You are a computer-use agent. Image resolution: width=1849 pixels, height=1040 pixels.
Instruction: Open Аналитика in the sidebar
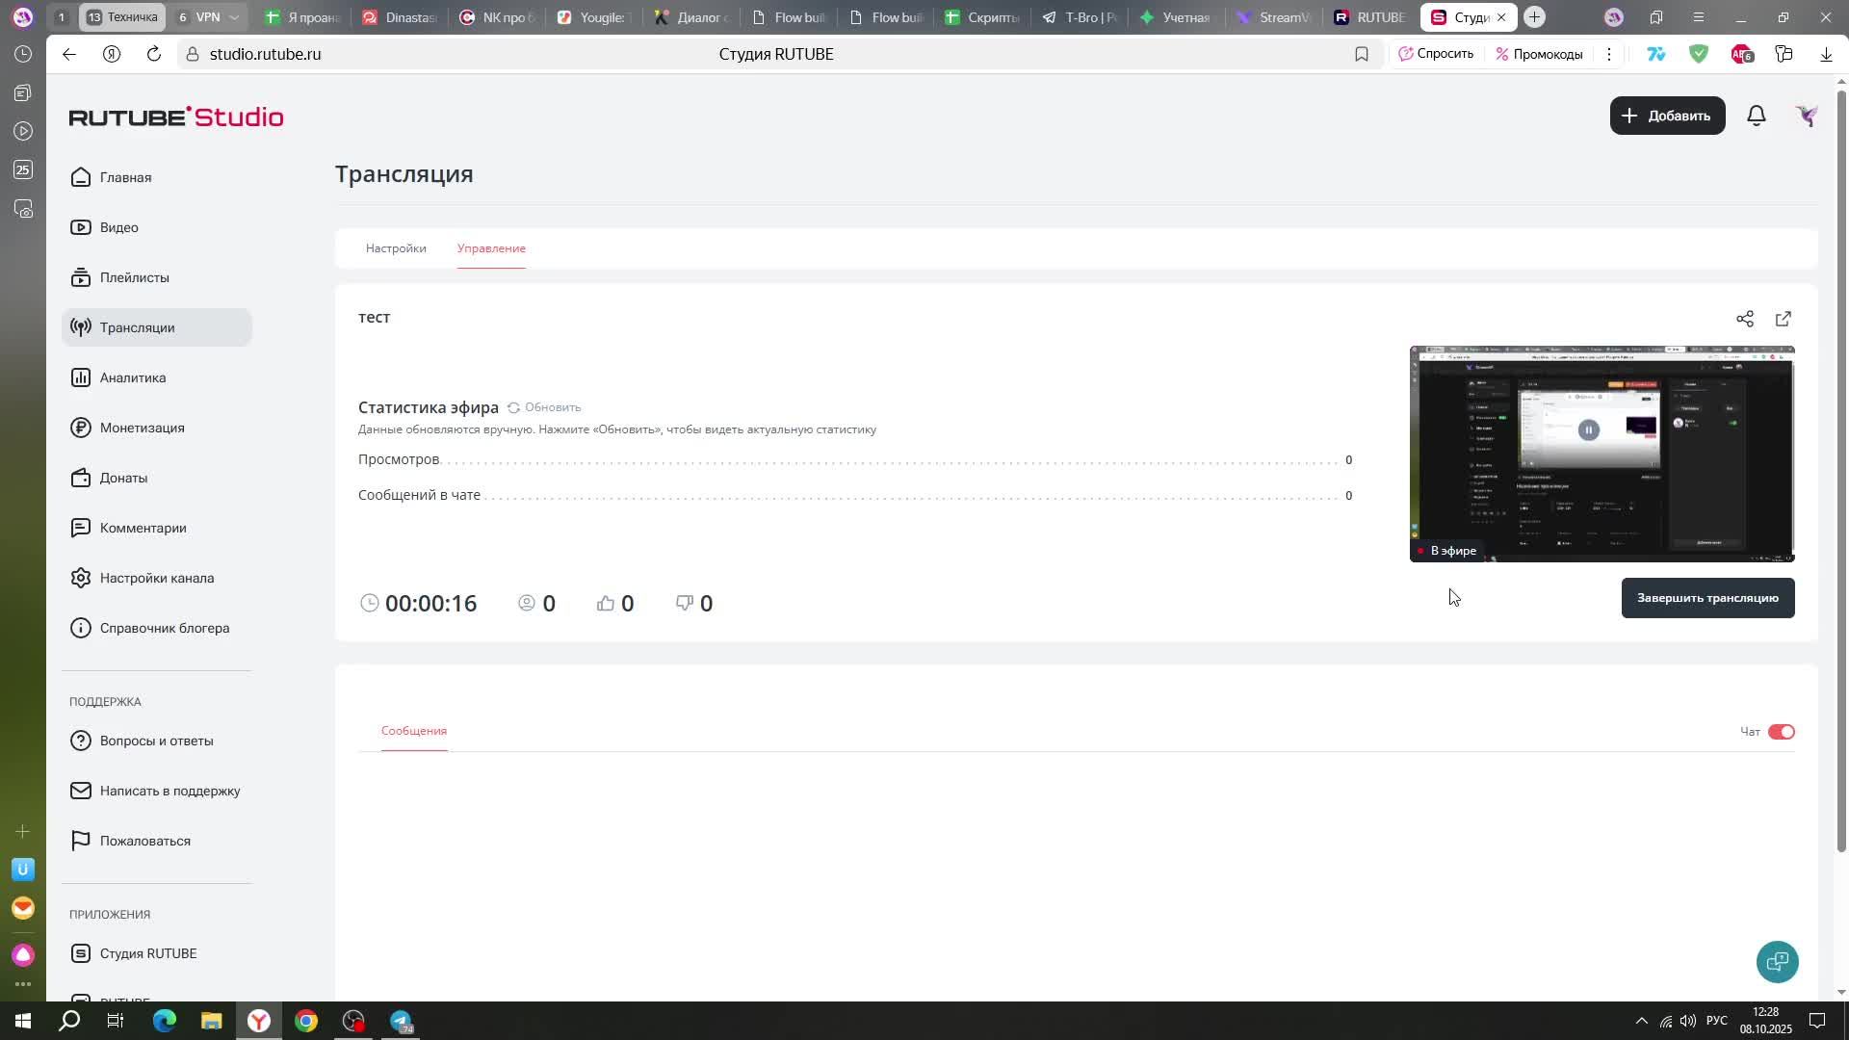coord(133,377)
